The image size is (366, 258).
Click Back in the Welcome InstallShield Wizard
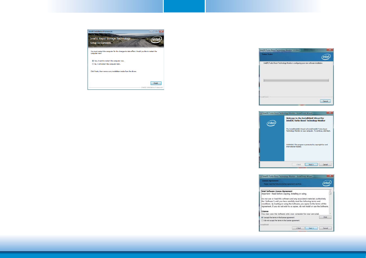[x=298, y=164]
